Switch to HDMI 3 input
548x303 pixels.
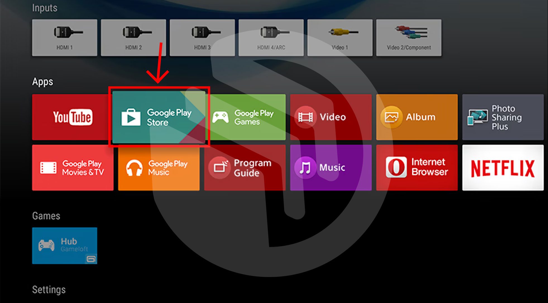[202, 38]
